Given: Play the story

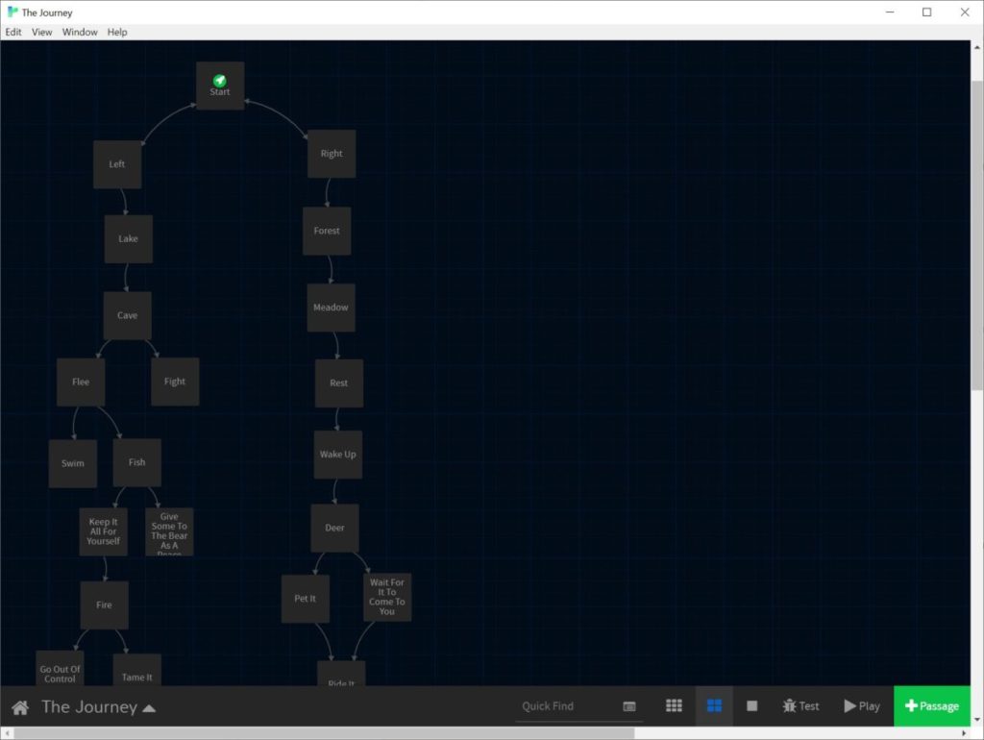Looking at the screenshot, I should [862, 706].
